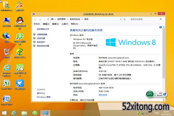Click the 联机支持 website link
Image resolution: width=174 pixels, height=116 pixels.
tap(103, 95)
